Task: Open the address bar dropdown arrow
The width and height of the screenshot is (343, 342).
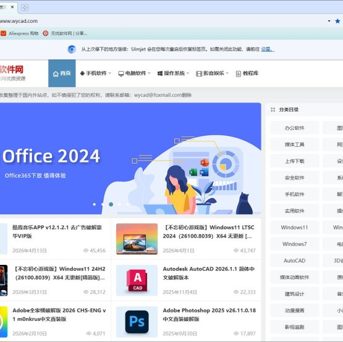Action: pyautogui.click(x=329, y=21)
